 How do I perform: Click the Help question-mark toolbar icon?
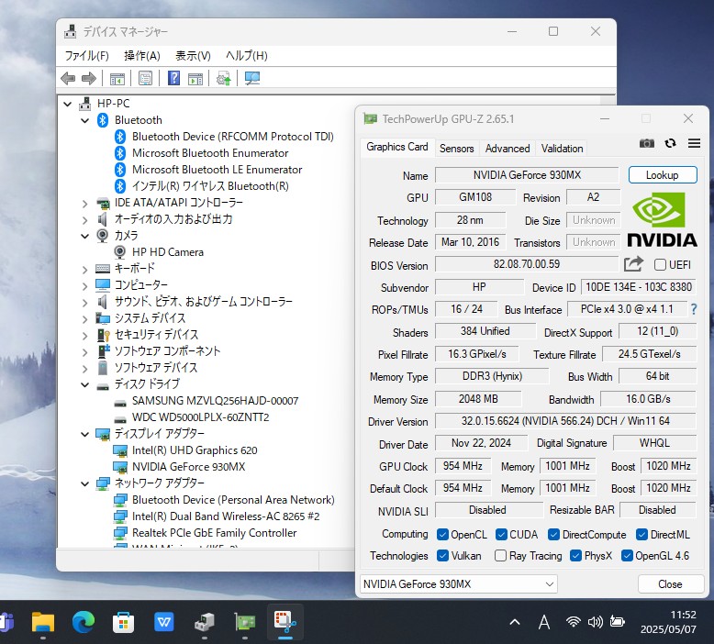click(x=173, y=78)
